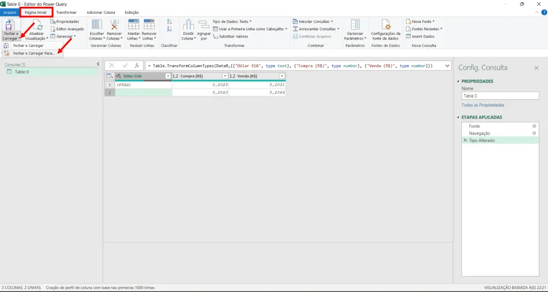Screen dimensions: 548x292
Task: Click Usar a Primeira Linha como Cabeçalho
Action: [250, 29]
